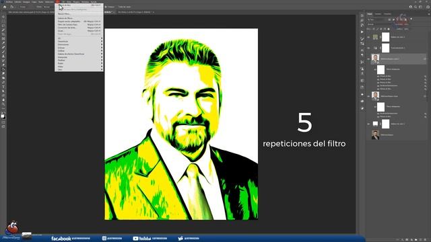431x242 pixels.
Task: Select the Zoom tool
Action: tap(3, 104)
